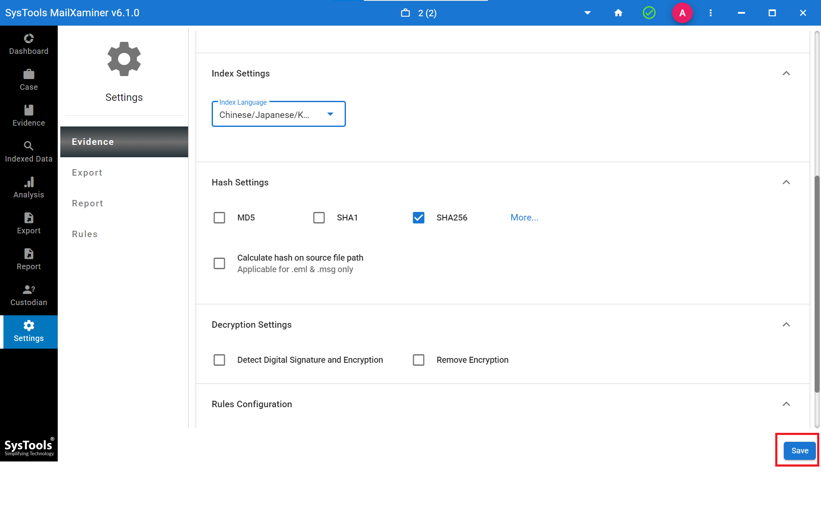Open Indexed Data search icon

[x=29, y=146]
